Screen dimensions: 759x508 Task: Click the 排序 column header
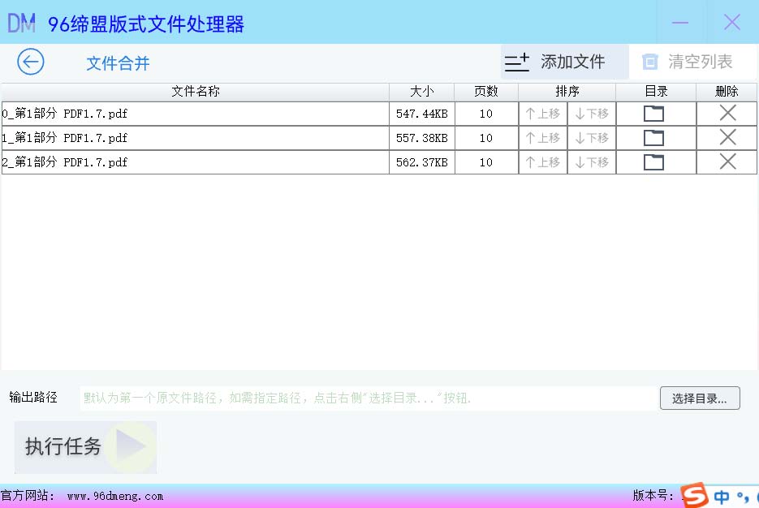coord(567,92)
